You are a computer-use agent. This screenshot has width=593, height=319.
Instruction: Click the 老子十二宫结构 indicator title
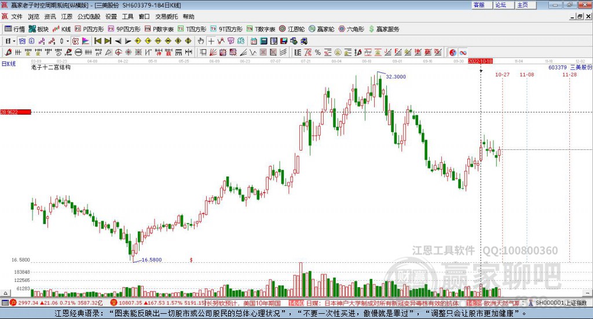(x=51, y=67)
